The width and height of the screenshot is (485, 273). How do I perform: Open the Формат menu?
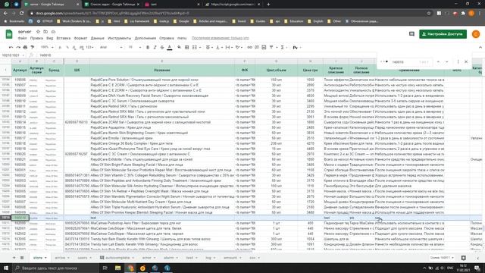(x=81, y=38)
